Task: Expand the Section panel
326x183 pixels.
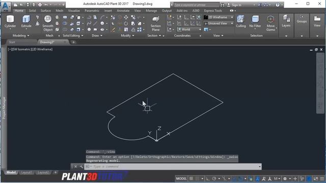Action: click(154, 36)
